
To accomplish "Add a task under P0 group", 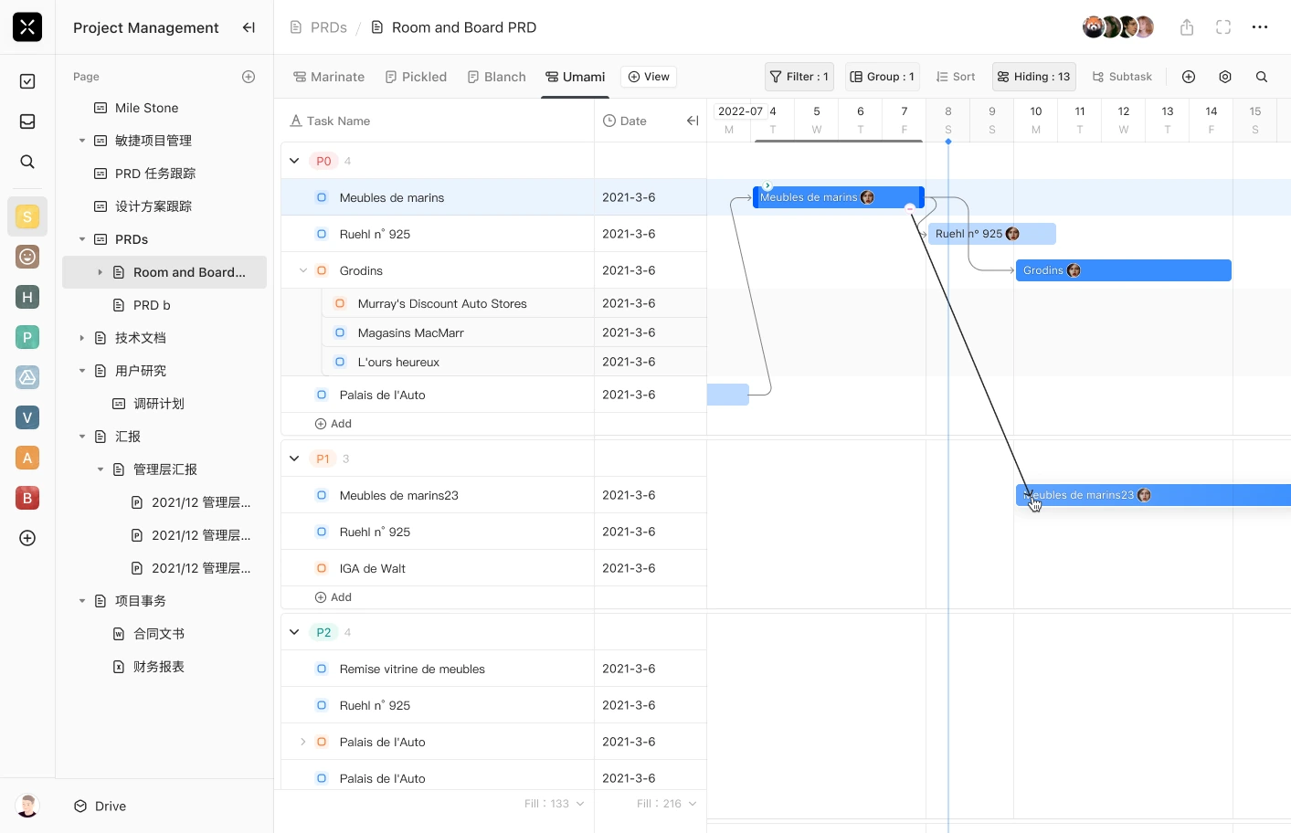I will [333, 424].
